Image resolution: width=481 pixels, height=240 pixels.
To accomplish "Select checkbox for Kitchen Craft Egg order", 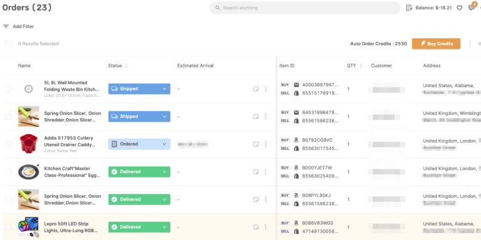I will point(9,172).
